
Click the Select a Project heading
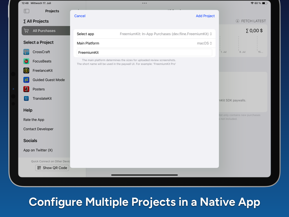tap(38, 43)
